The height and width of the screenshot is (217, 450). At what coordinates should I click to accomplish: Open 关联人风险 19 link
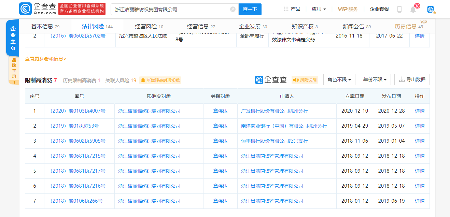point(121,81)
